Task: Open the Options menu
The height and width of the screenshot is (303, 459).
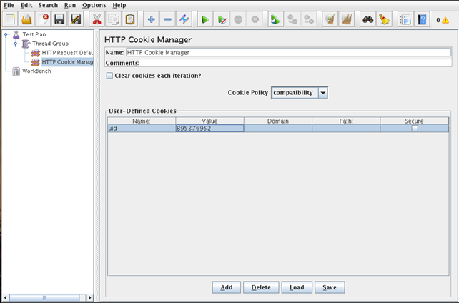Action: point(94,5)
